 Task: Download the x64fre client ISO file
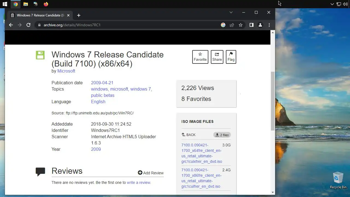202,153
